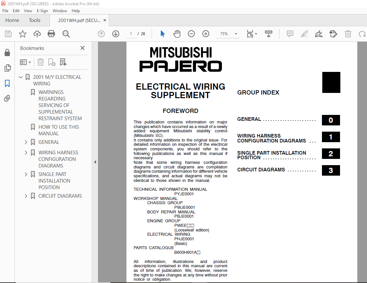Click CIRCUIT DIAGRAMS index box 3
Screen dimensions: 367x283
[x=331, y=170]
